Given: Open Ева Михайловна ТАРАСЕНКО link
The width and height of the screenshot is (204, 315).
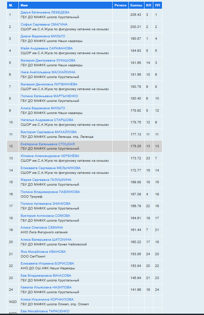Looking at the screenshot, I should click(45, 311).
